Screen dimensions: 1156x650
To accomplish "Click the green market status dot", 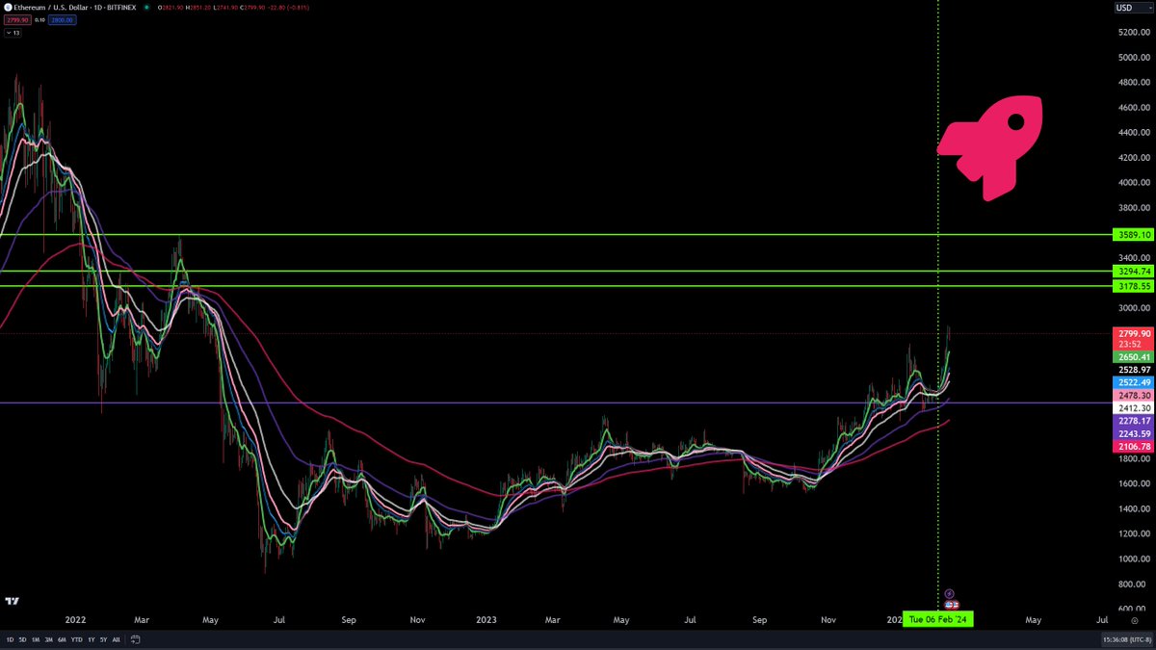I will [x=145, y=8].
